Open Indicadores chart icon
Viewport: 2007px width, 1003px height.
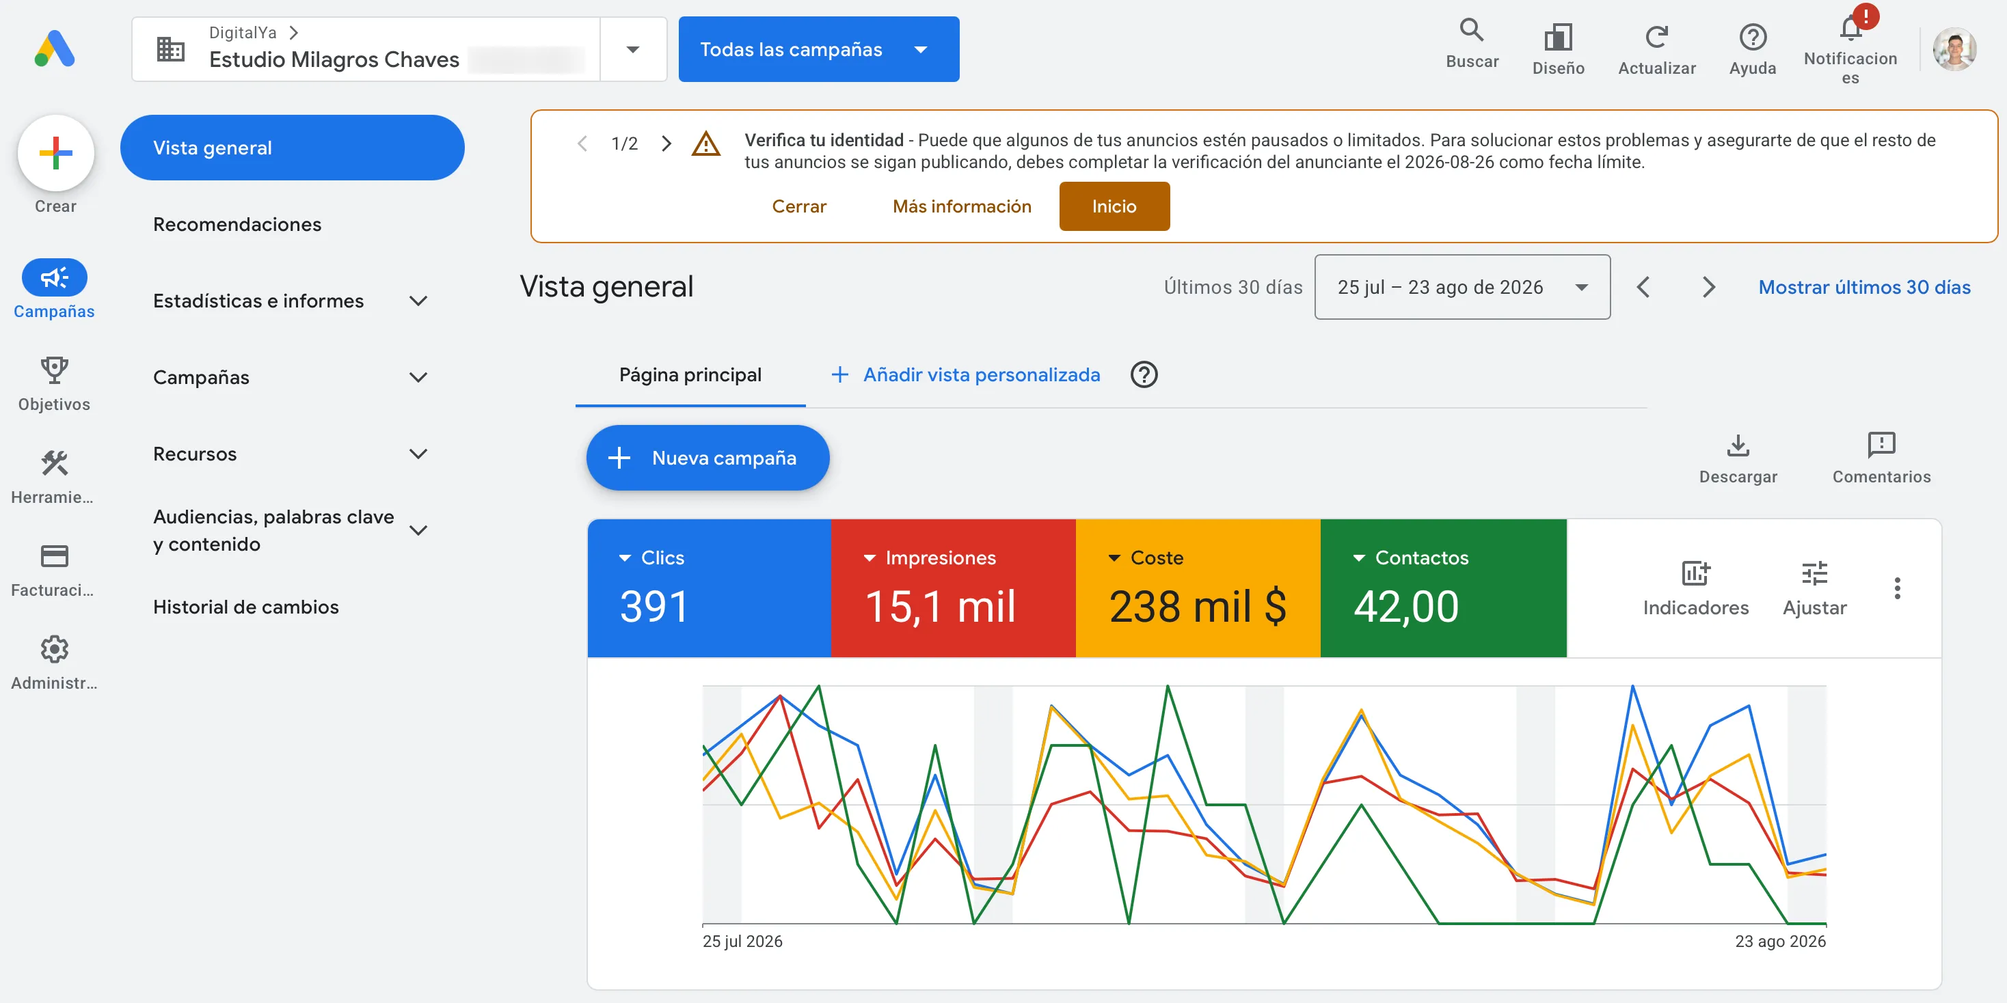(1695, 574)
